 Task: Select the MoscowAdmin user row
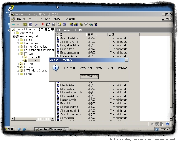tap(98, 96)
